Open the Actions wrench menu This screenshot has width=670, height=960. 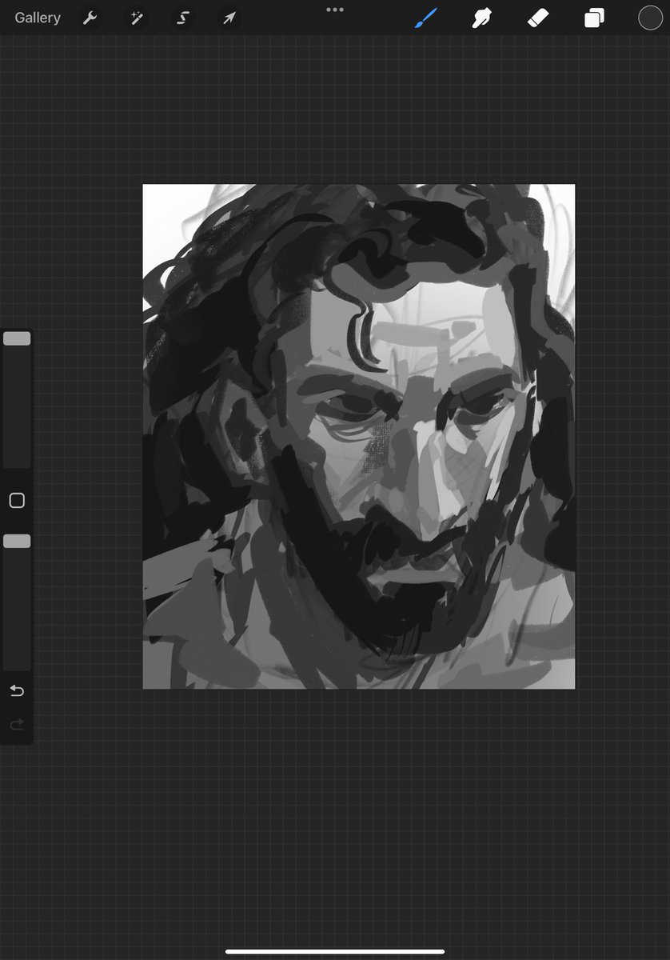90,18
